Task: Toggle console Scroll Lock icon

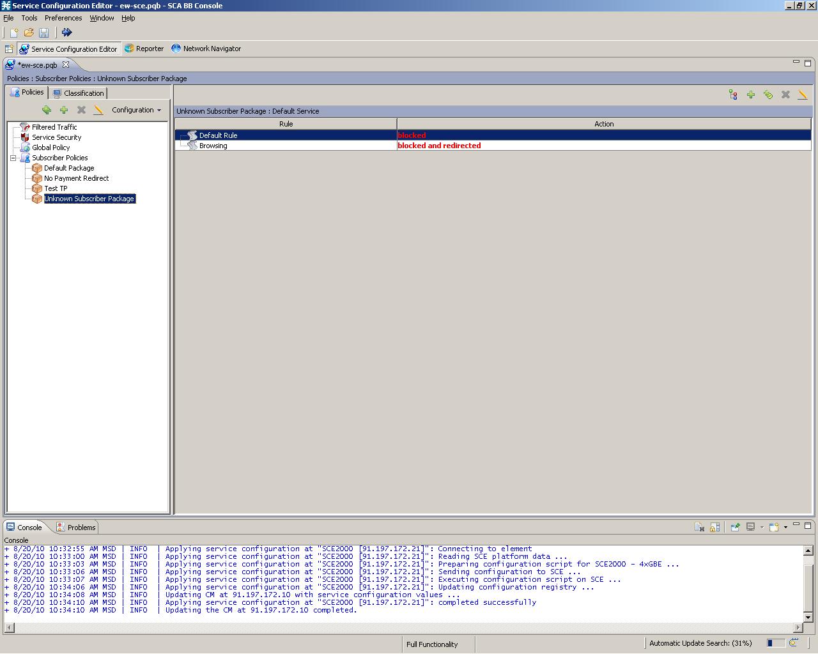Action: 715,527
